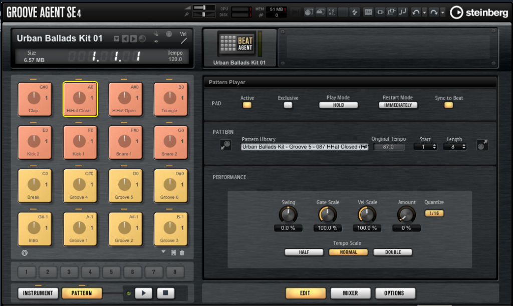Adjust the master tune slider
The image size is (513, 306).
tap(204, 15)
